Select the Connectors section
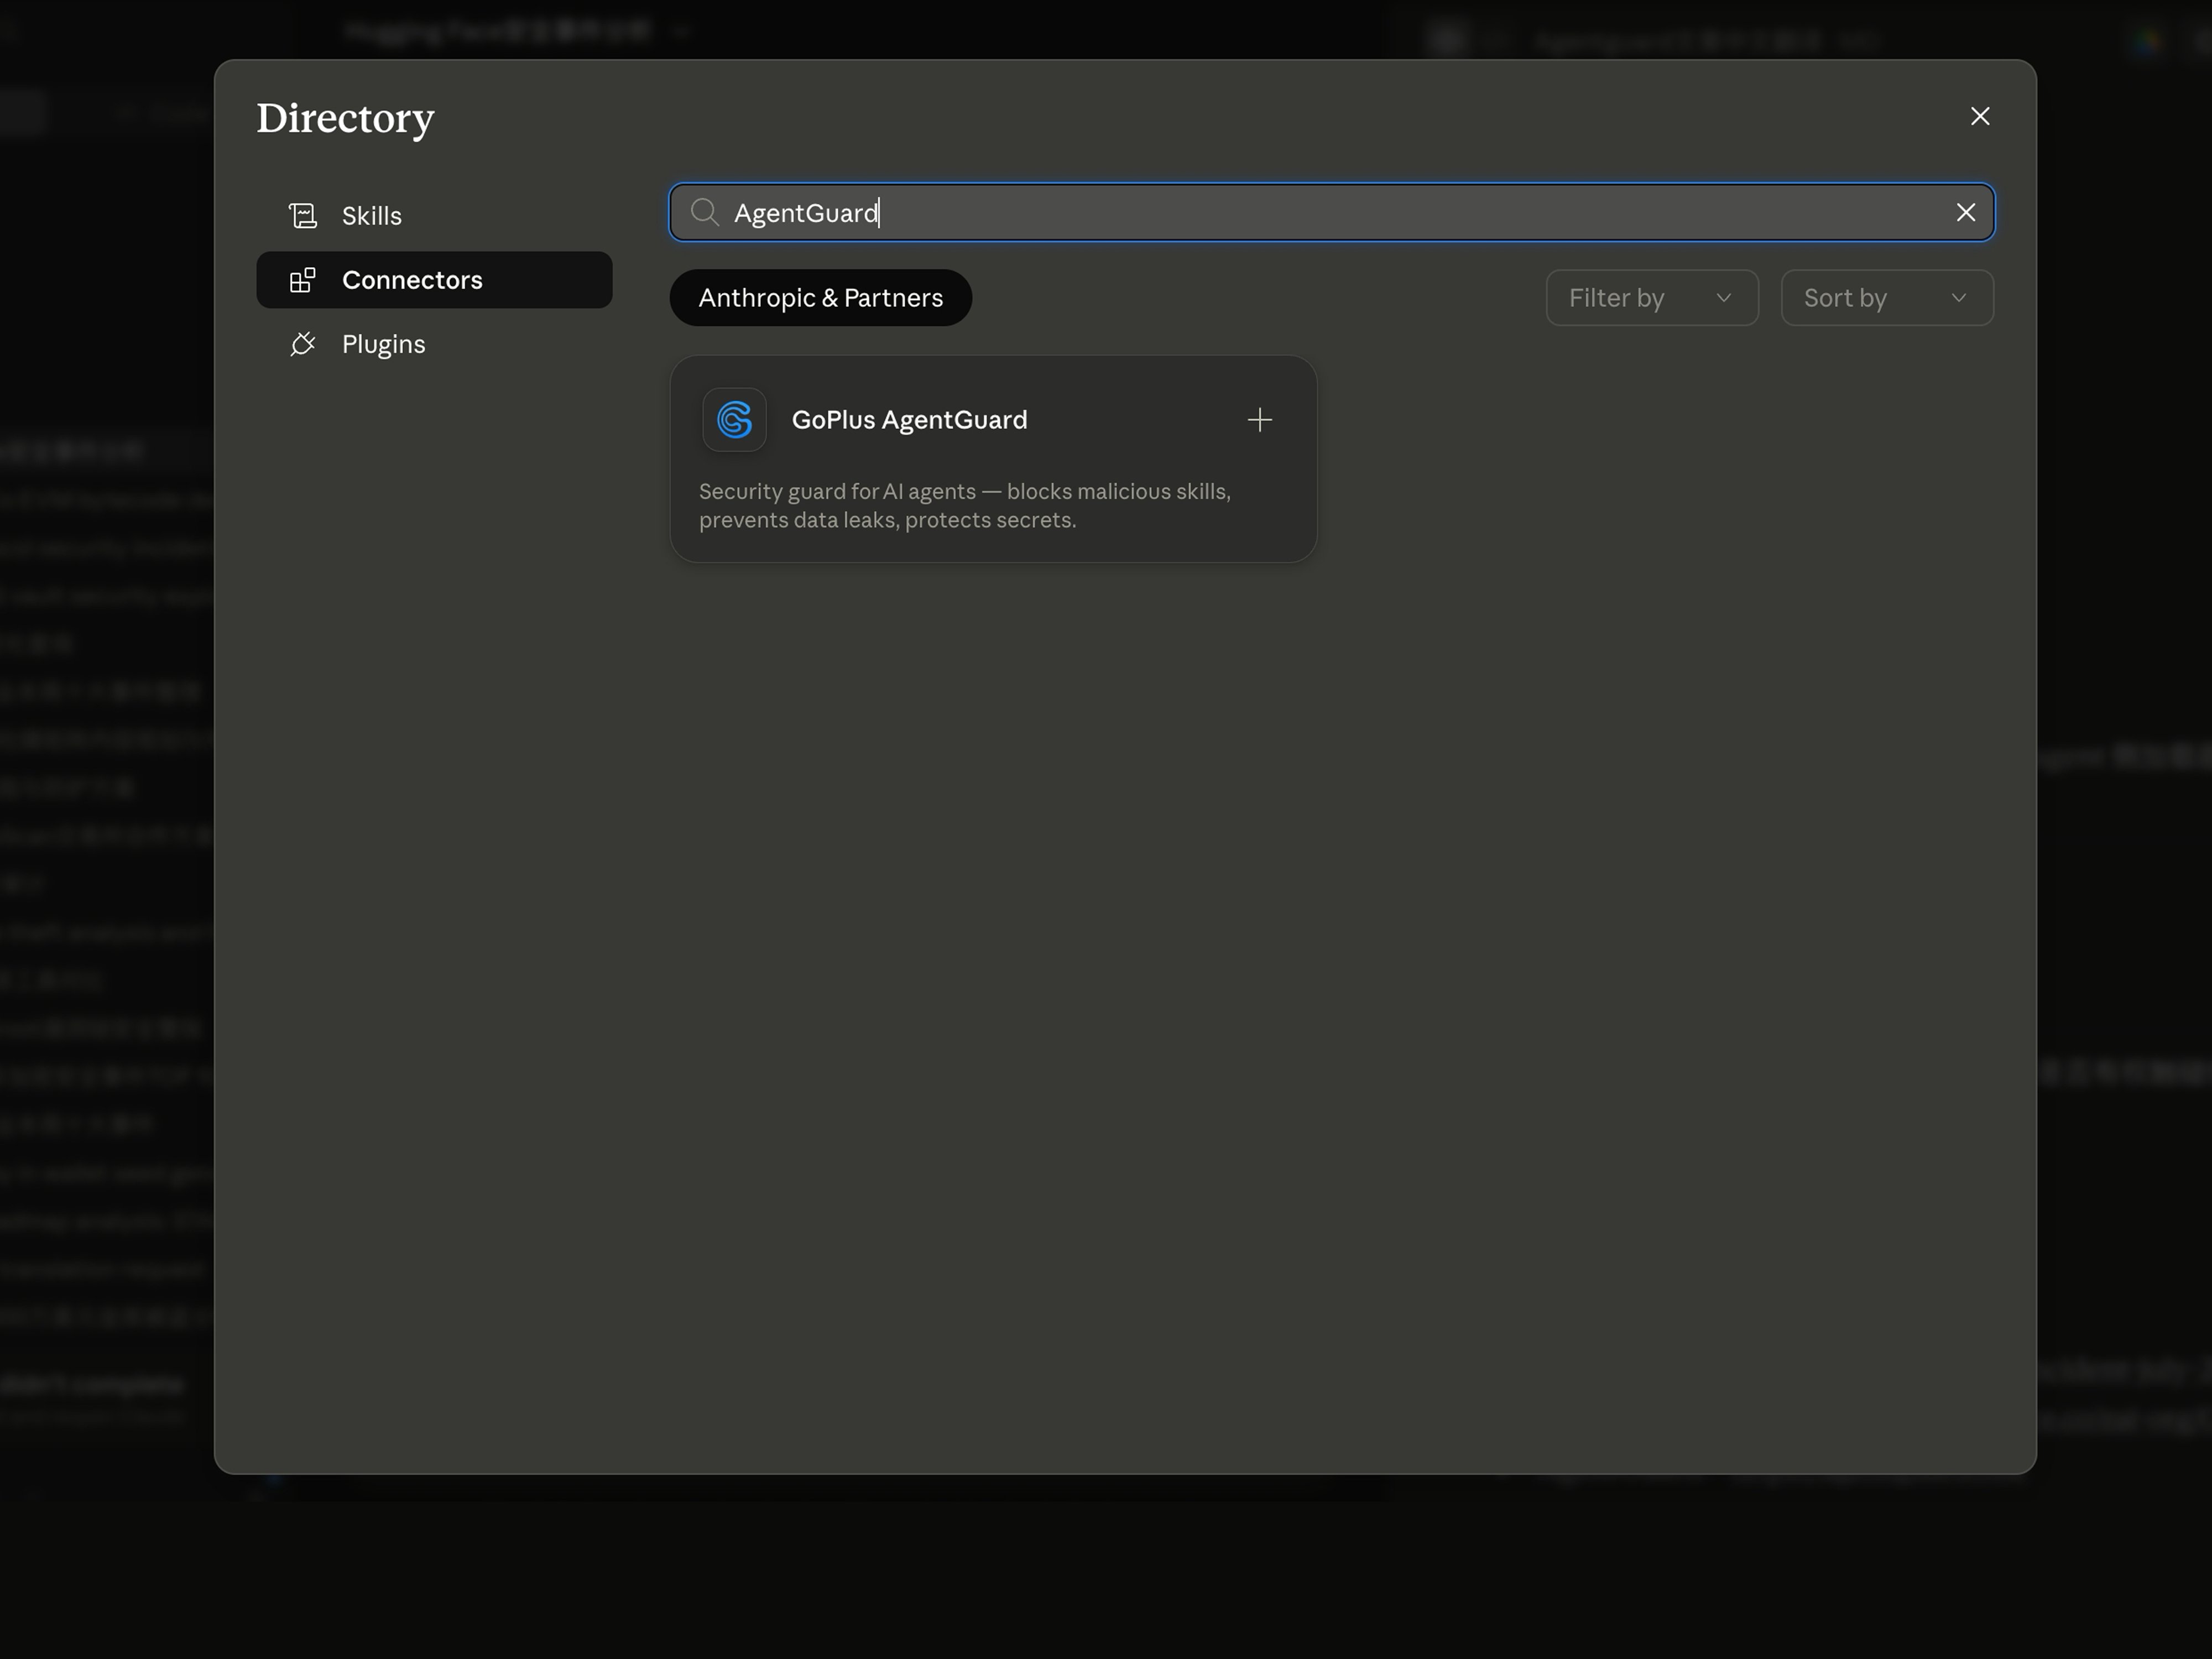Screen dimensions: 2212x1659 [434, 280]
